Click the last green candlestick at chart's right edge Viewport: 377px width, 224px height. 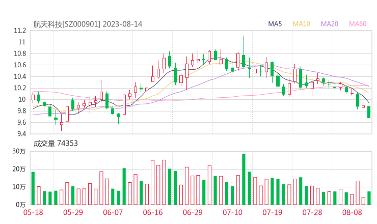(x=369, y=112)
